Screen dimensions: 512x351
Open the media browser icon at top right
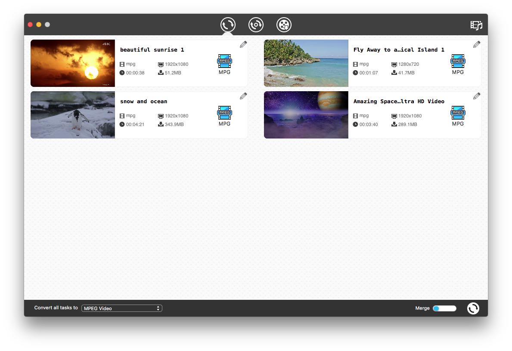click(x=476, y=25)
